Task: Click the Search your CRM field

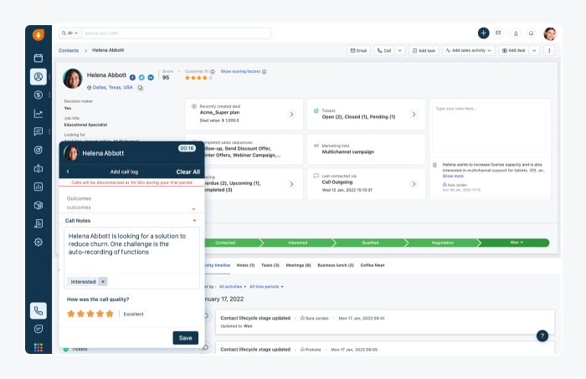Action: (176, 33)
